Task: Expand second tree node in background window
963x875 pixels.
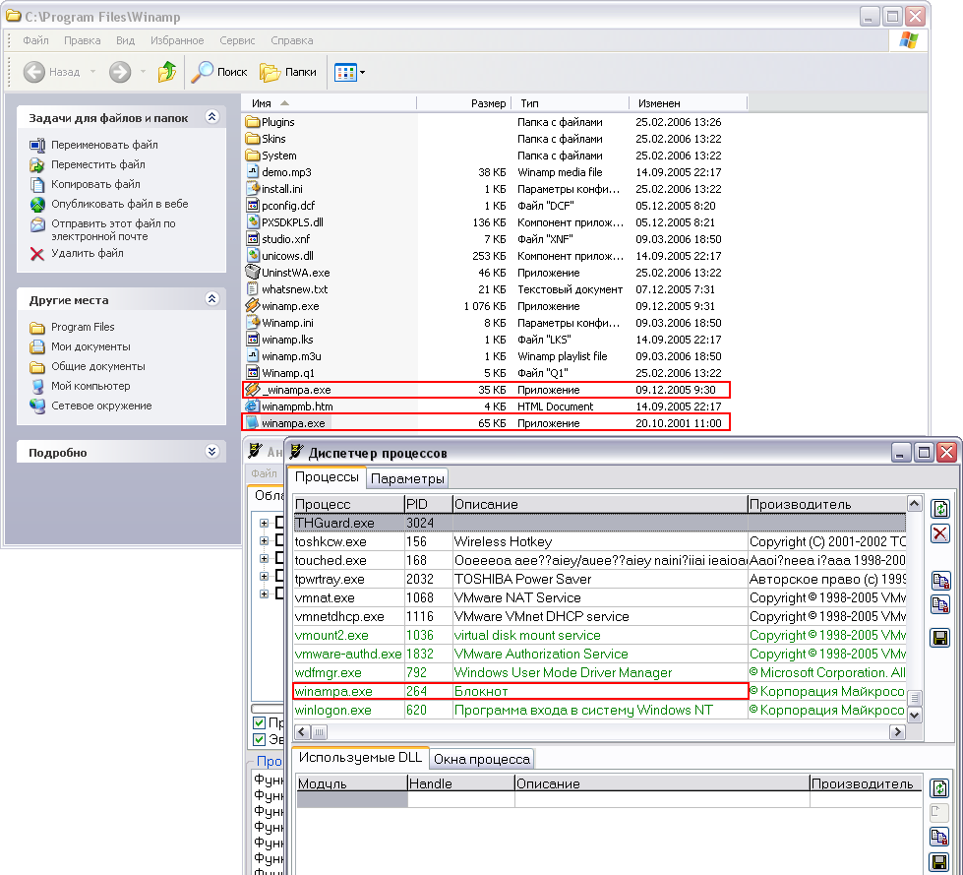Action: pos(264,540)
